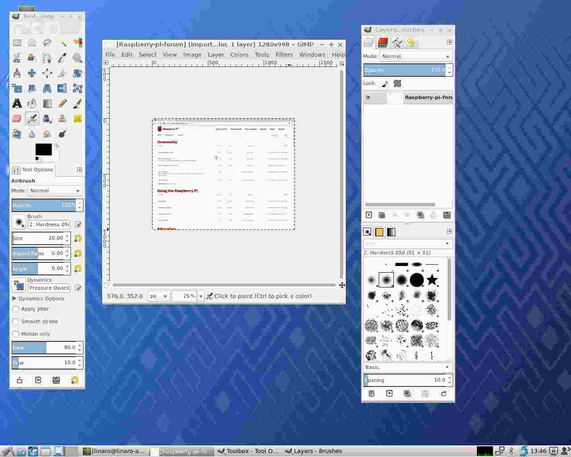Select the Pencil tool

[62, 104]
